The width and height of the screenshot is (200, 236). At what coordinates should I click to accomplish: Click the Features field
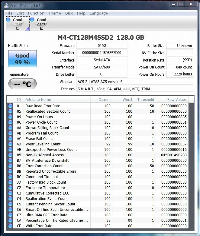point(135,89)
